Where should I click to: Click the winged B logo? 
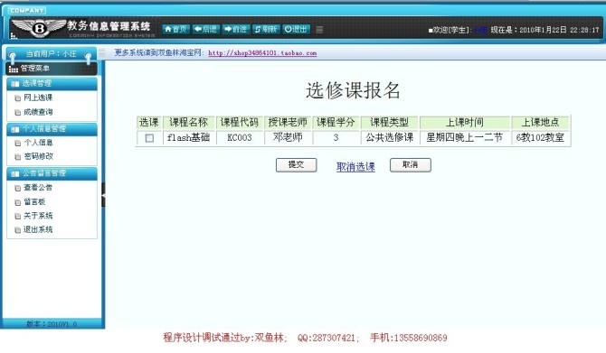tap(39, 28)
